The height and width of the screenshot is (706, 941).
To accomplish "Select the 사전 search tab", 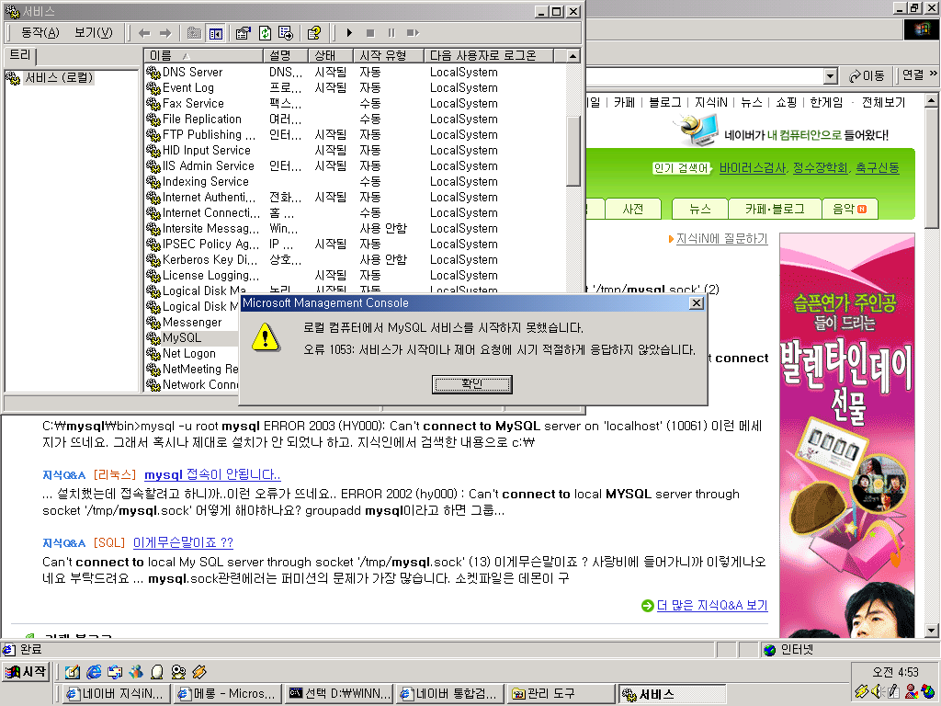I will coord(633,209).
